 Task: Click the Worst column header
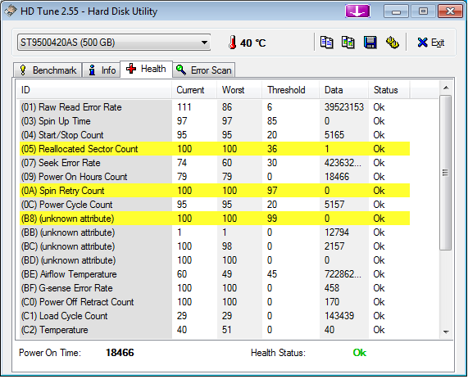tap(239, 90)
